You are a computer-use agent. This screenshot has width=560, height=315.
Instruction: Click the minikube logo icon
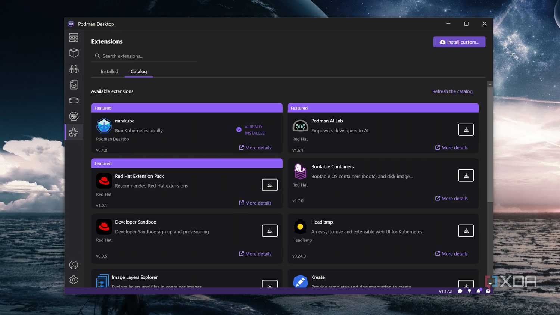(x=104, y=126)
